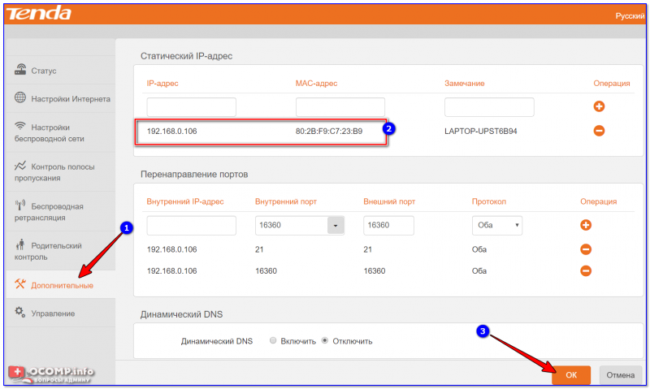The width and height of the screenshot is (650, 389).
Task: Click the Замечание column header
Action: click(464, 84)
